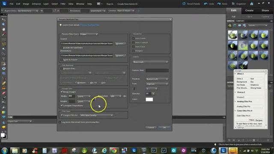The height and width of the screenshot is (154, 274).
Task: Click foreground color swatch in toolbox
Action: (x=3, y=135)
